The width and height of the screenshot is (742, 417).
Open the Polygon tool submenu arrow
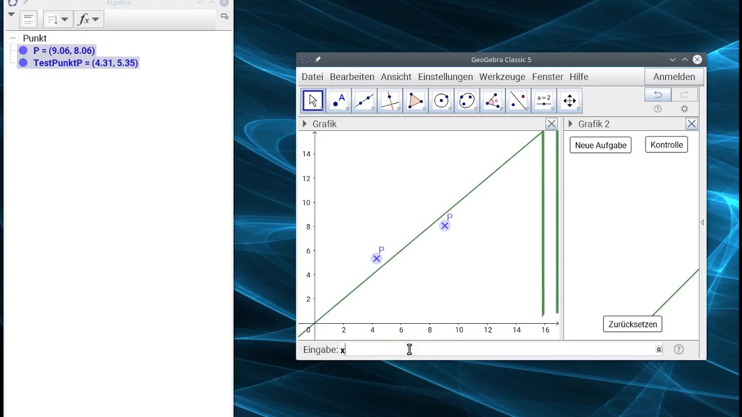pos(424,109)
